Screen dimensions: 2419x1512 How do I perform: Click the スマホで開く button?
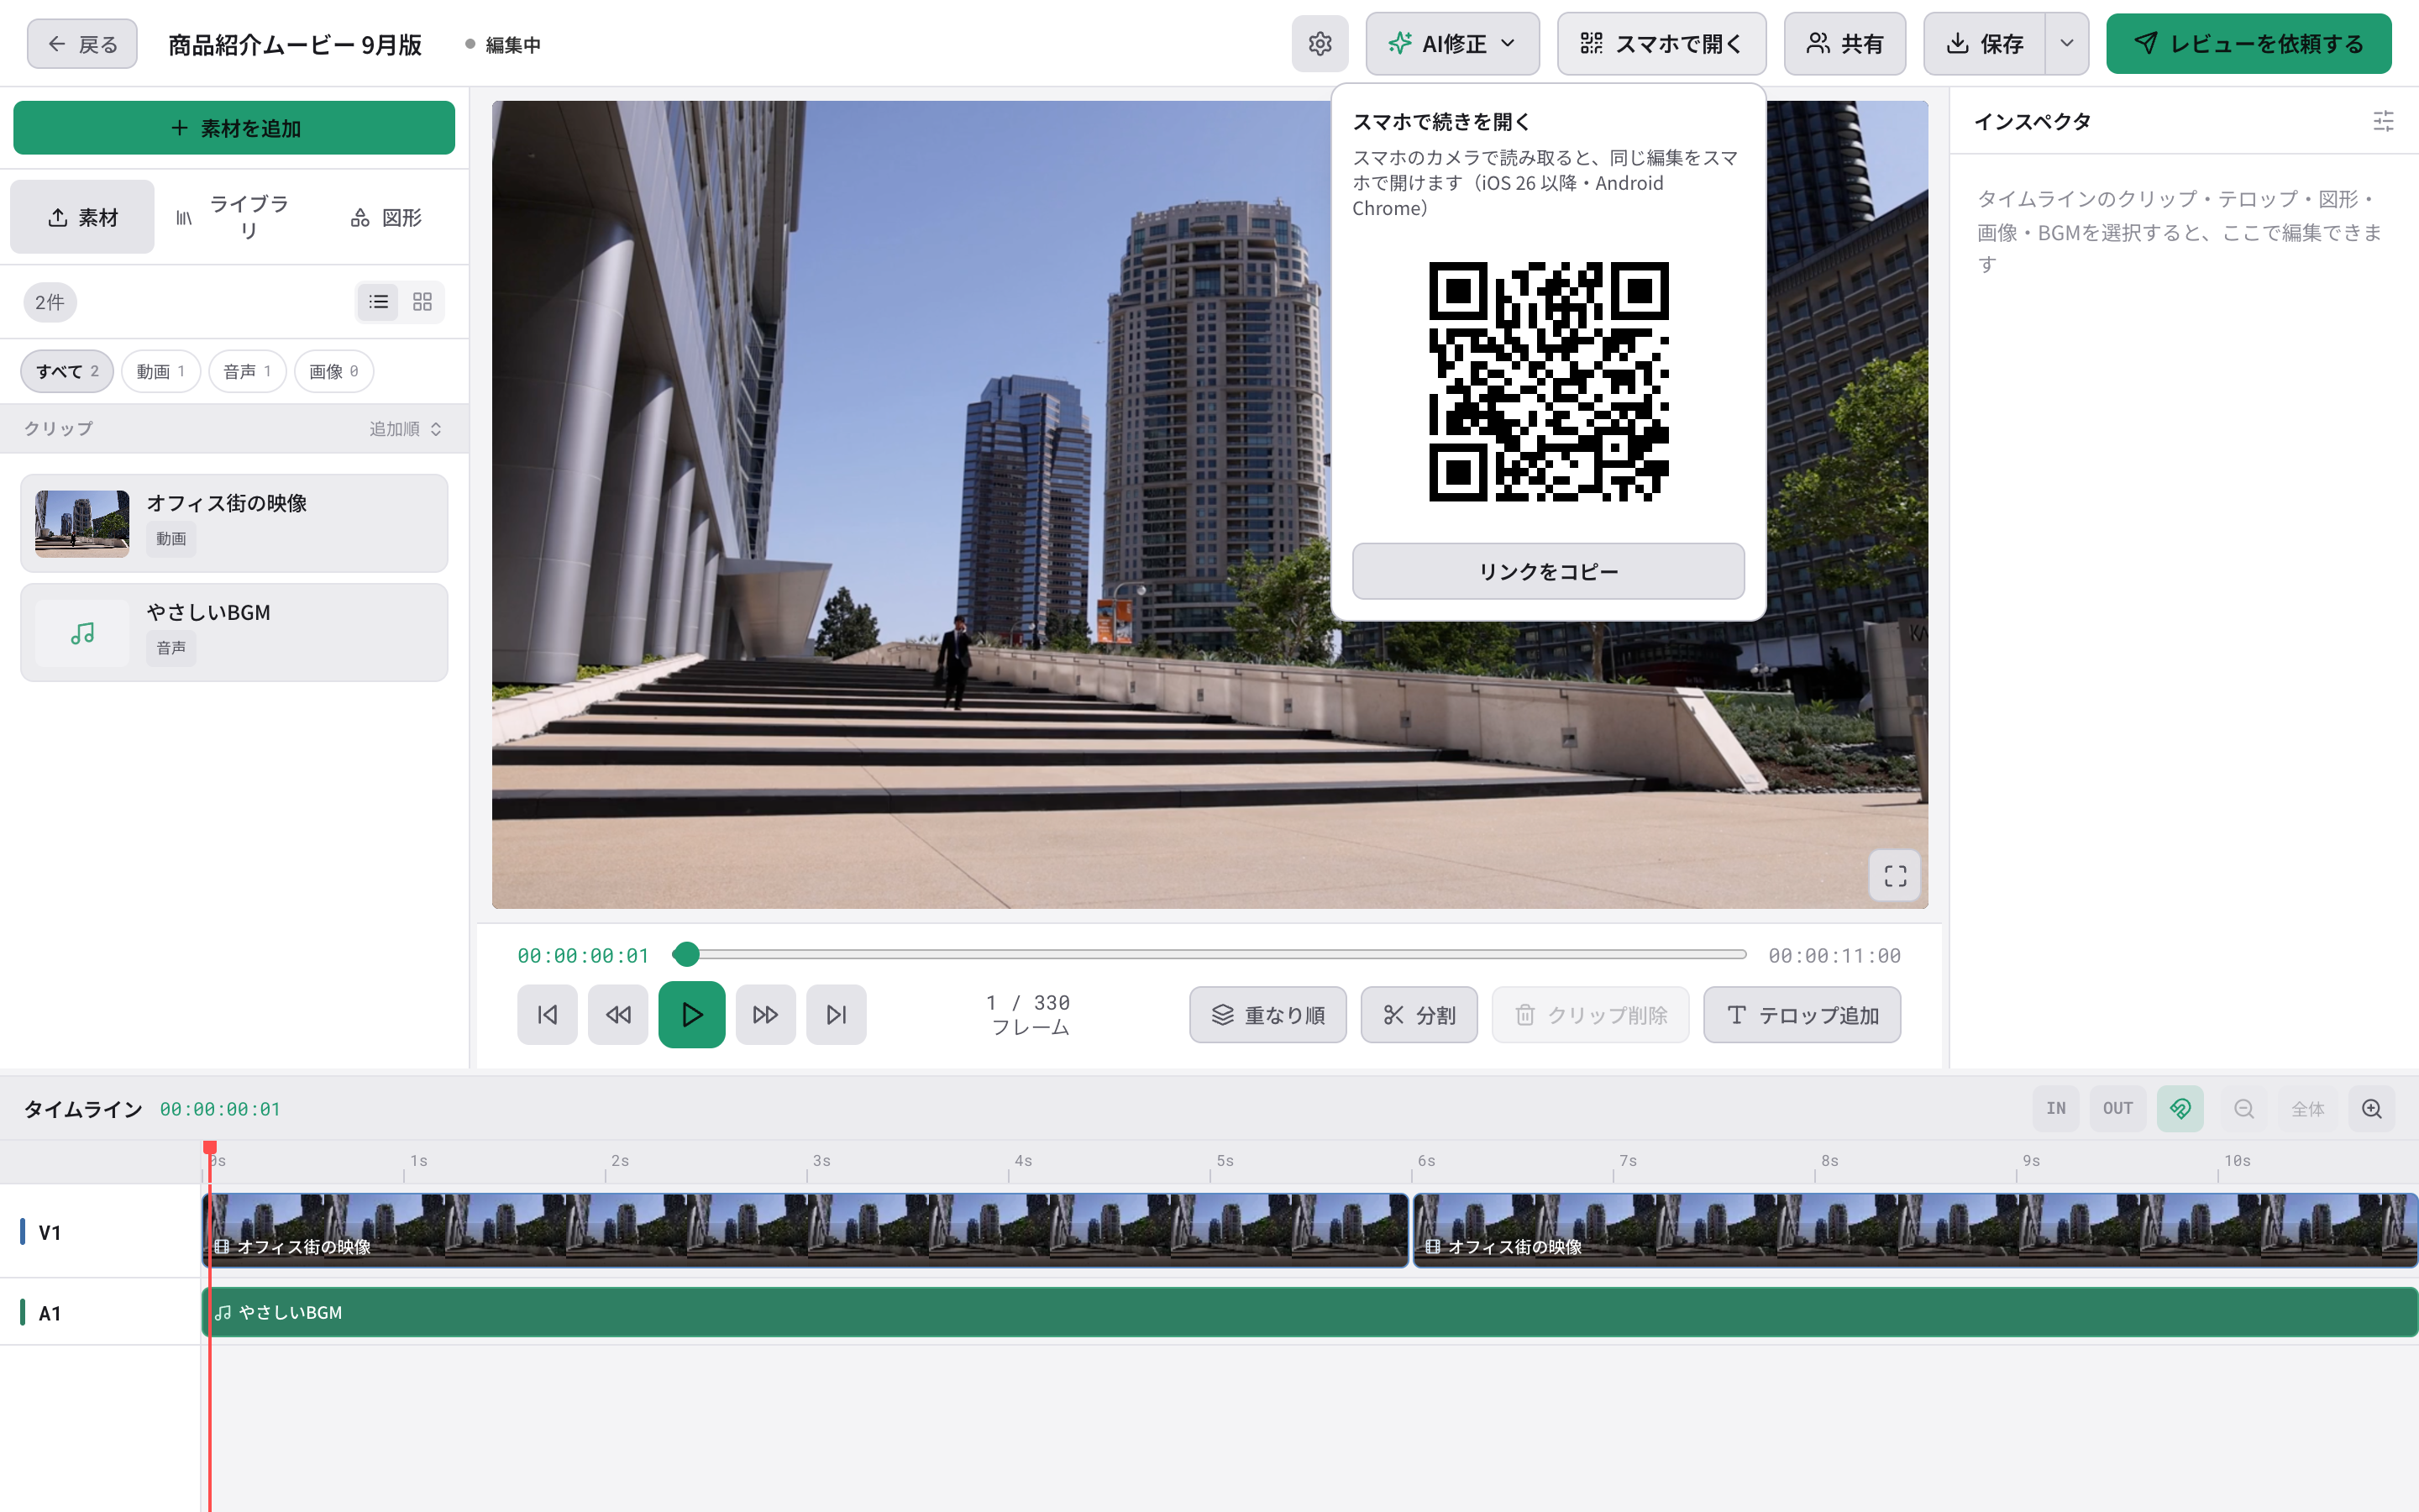pyautogui.click(x=1661, y=44)
